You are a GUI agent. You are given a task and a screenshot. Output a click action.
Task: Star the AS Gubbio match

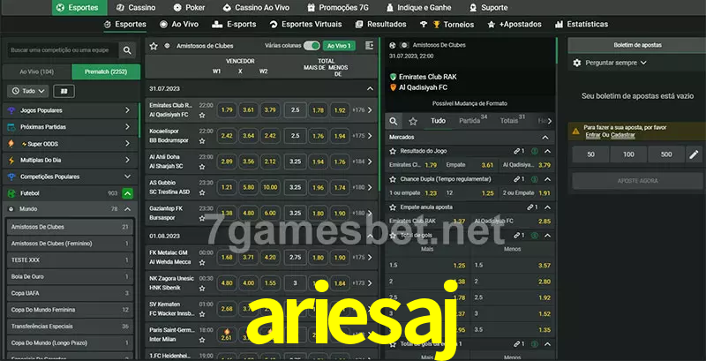pos(202,192)
